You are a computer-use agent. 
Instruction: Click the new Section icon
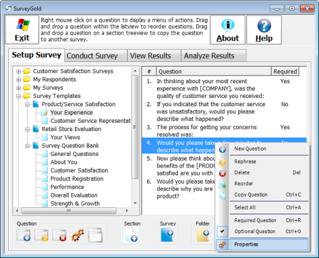coord(131,235)
